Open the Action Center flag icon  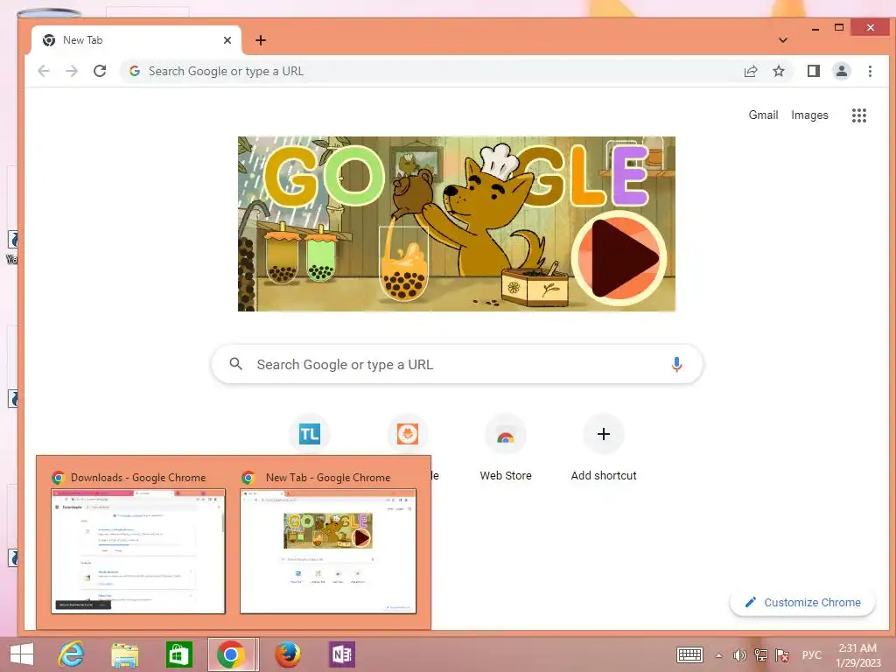(782, 654)
